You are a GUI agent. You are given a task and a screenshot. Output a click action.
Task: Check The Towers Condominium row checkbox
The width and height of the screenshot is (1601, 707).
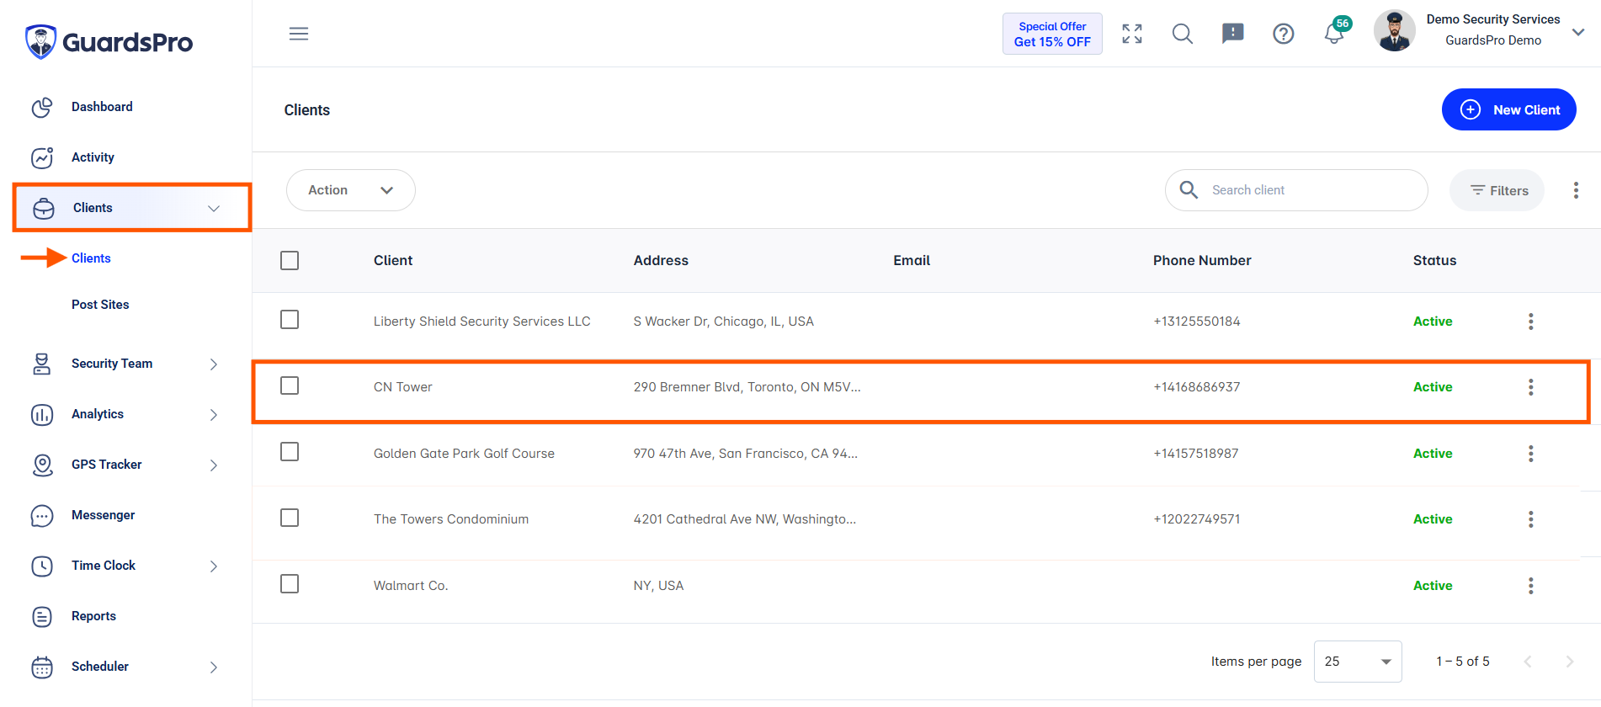pyautogui.click(x=290, y=518)
